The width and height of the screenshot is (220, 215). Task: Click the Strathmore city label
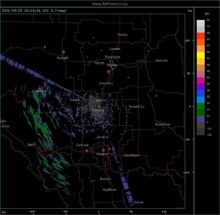coord(132,155)
